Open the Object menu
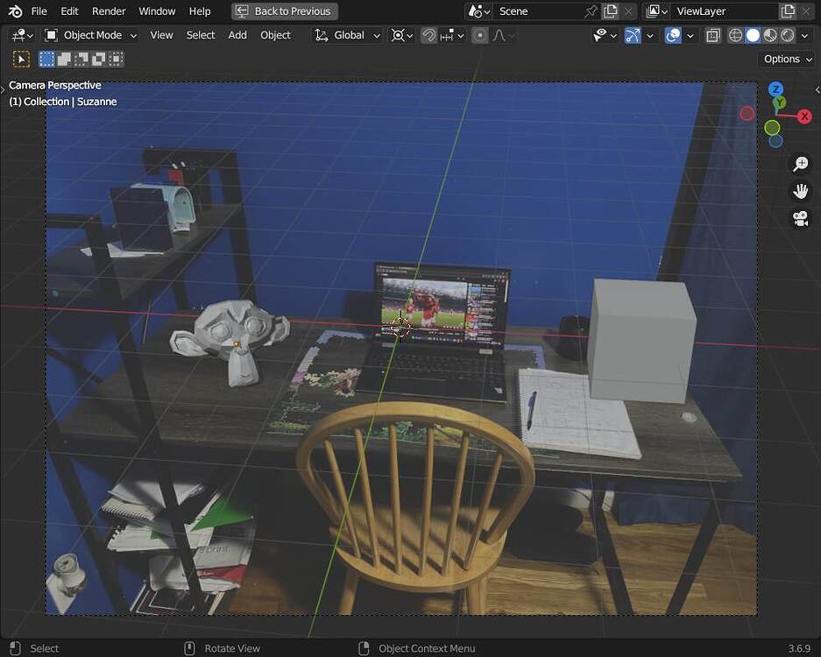 point(275,35)
